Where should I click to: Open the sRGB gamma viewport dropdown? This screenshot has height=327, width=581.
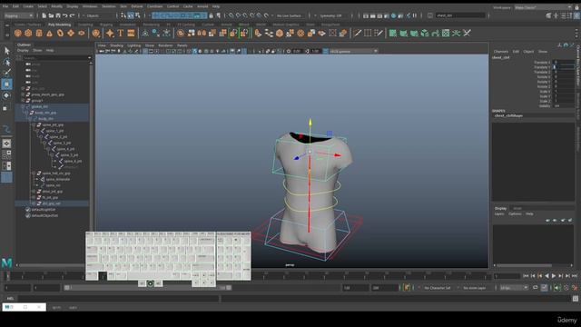[x=353, y=51]
